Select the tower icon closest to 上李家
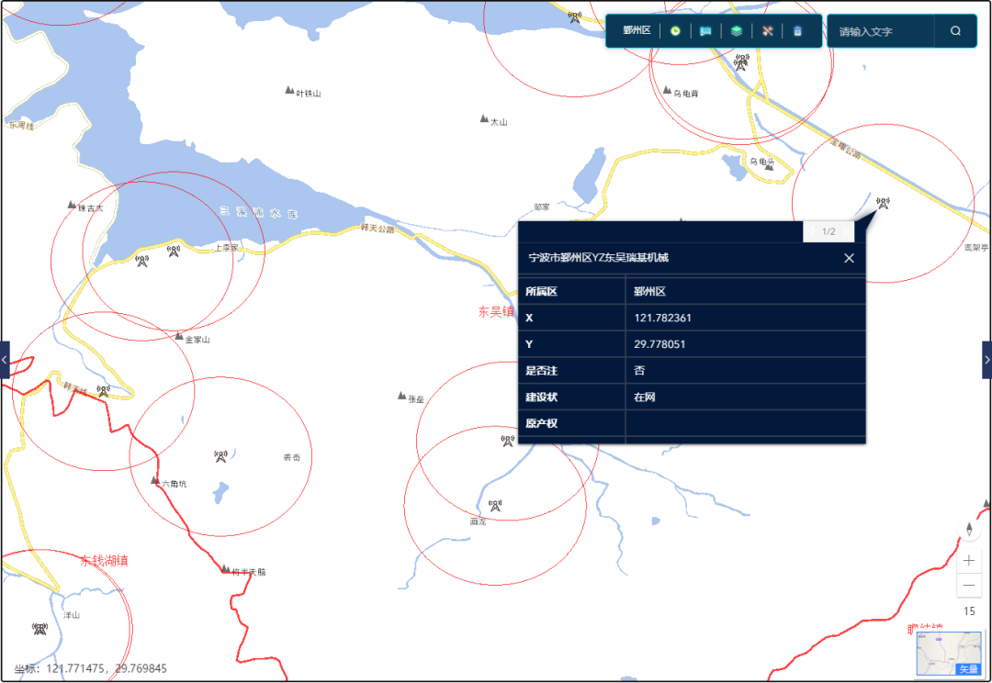Screen dimensions: 992x683 (174, 251)
